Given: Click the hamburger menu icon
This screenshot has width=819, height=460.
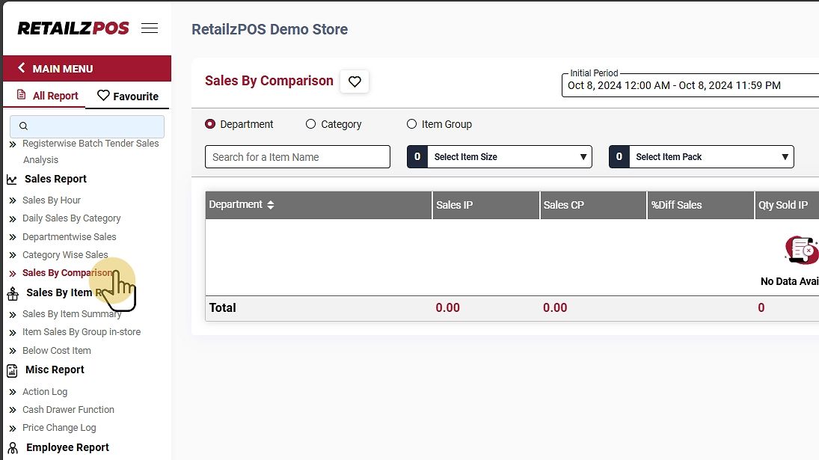Looking at the screenshot, I should (x=150, y=28).
